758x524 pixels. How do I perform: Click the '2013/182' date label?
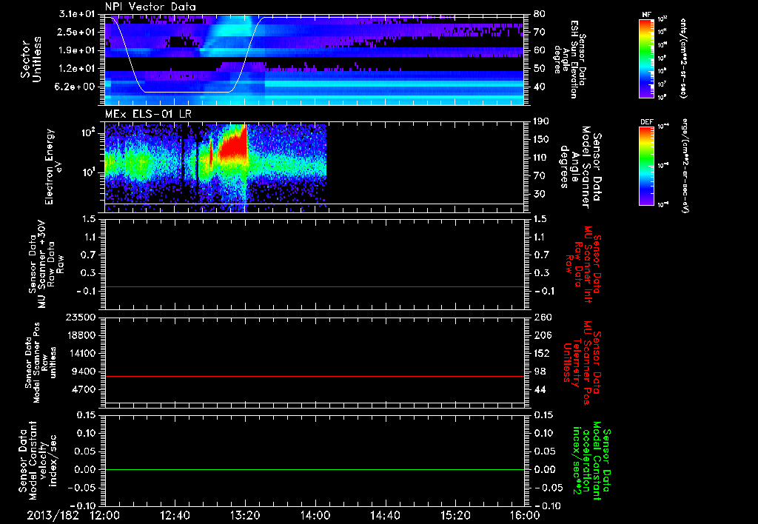53,515
